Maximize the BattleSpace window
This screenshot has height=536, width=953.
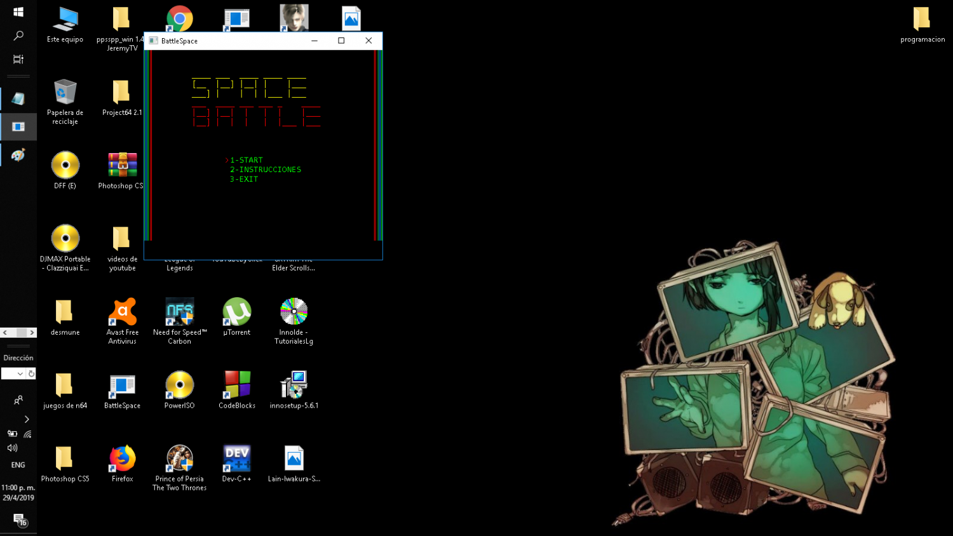[341, 41]
